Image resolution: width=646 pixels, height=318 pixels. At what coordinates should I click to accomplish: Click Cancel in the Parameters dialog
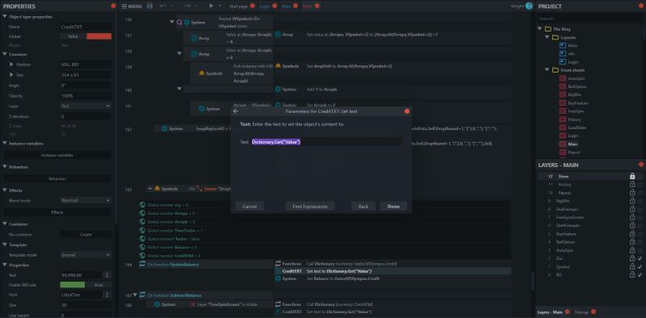point(250,207)
